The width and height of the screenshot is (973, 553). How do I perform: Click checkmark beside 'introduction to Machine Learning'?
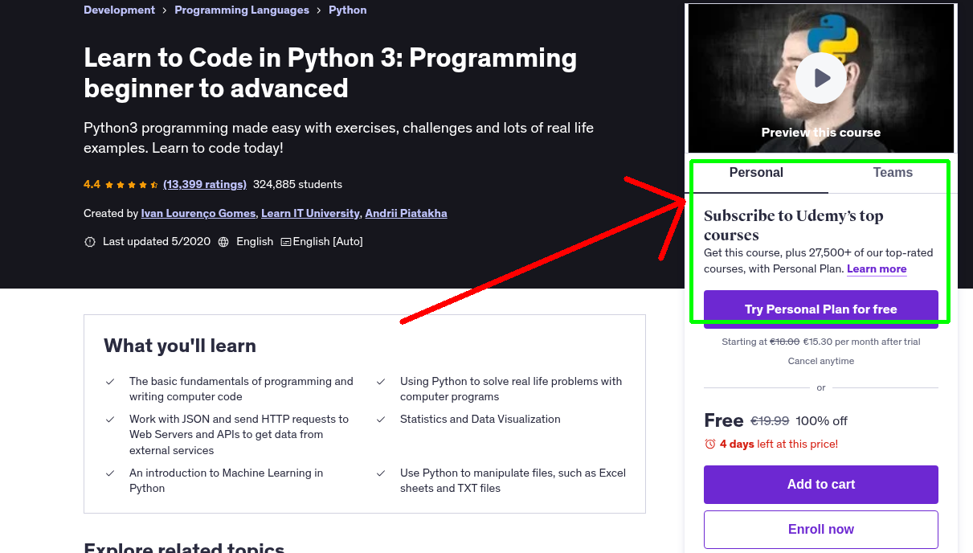110,473
